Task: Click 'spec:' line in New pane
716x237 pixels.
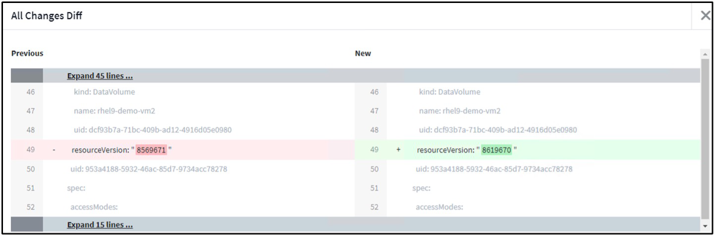Action: [x=421, y=188]
